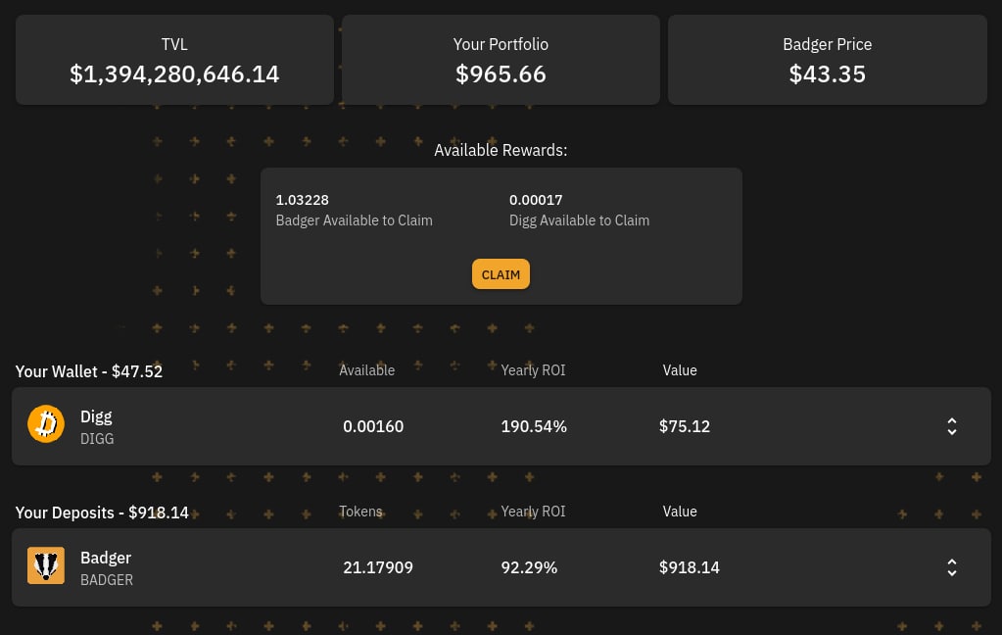Click the 1.03228 Badger claimable amount
The image size is (1002, 635).
pyautogui.click(x=302, y=200)
